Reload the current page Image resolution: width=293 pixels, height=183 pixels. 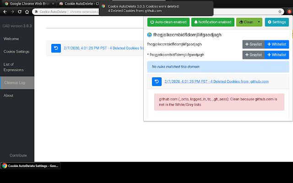point(19,11)
